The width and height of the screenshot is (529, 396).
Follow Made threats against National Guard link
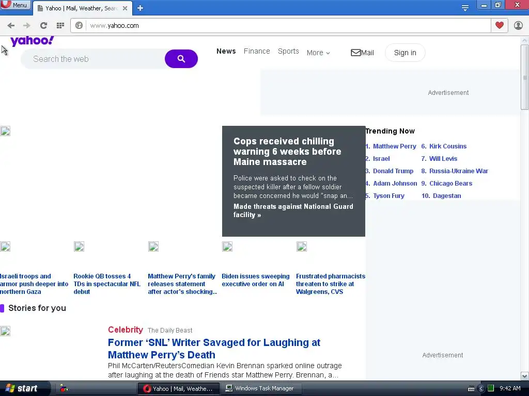(293, 210)
